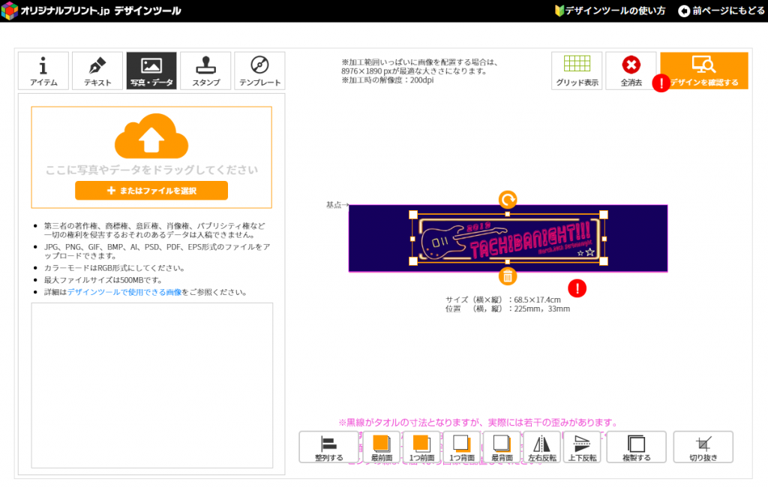The height and width of the screenshot is (488, 768).
Task: Click the bottom-left corner handle of image
Action: point(413,261)
